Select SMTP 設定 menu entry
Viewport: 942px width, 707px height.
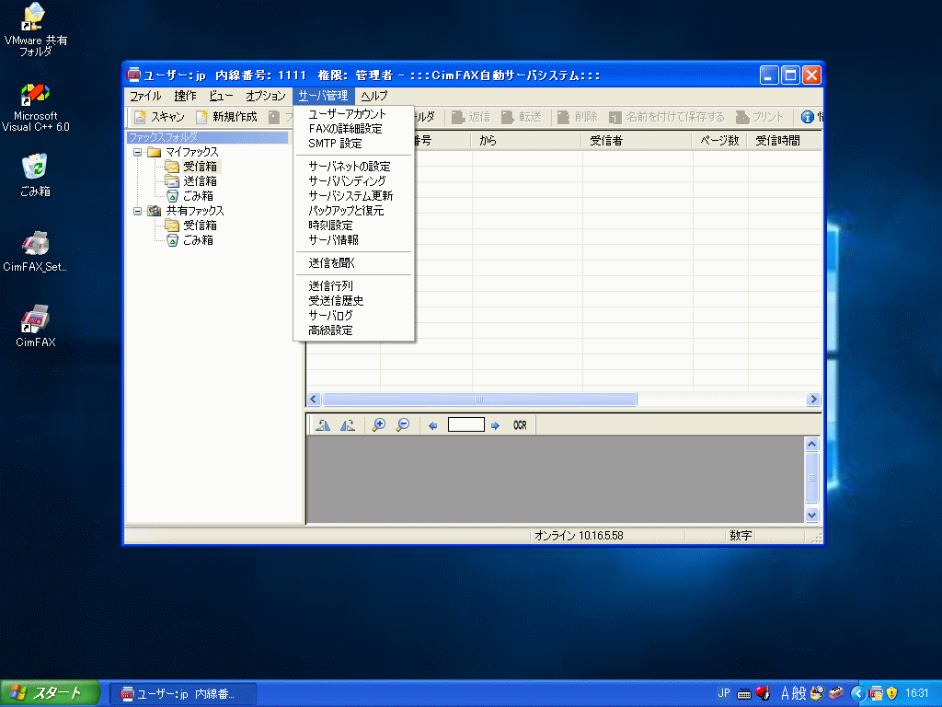(x=354, y=144)
